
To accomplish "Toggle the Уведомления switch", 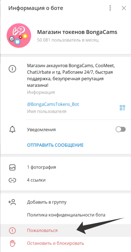I will 121,129.
